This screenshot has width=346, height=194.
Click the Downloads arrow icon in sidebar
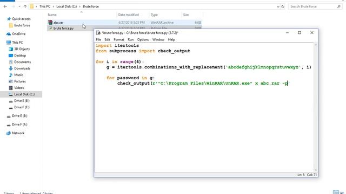[11, 68]
